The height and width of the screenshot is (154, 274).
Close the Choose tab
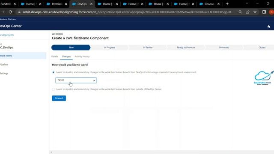coord(218,4)
